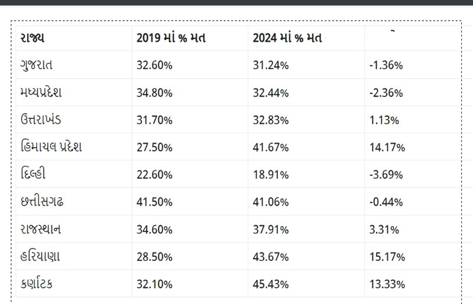Click the -3.69% change value
The width and height of the screenshot is (473, 304).
[385, 174]
